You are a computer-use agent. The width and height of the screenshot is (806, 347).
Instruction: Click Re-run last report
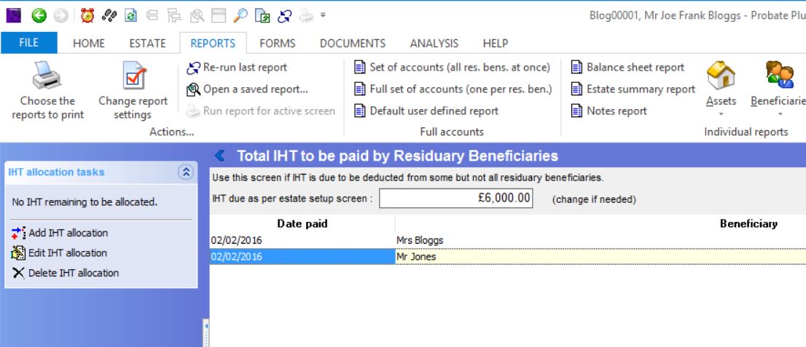tap(237, 68)
